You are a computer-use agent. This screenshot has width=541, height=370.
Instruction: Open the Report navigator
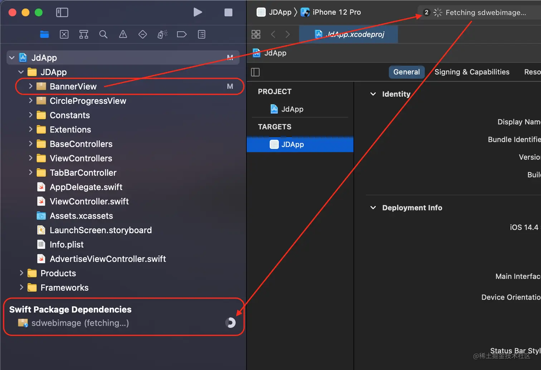[202, 34]
